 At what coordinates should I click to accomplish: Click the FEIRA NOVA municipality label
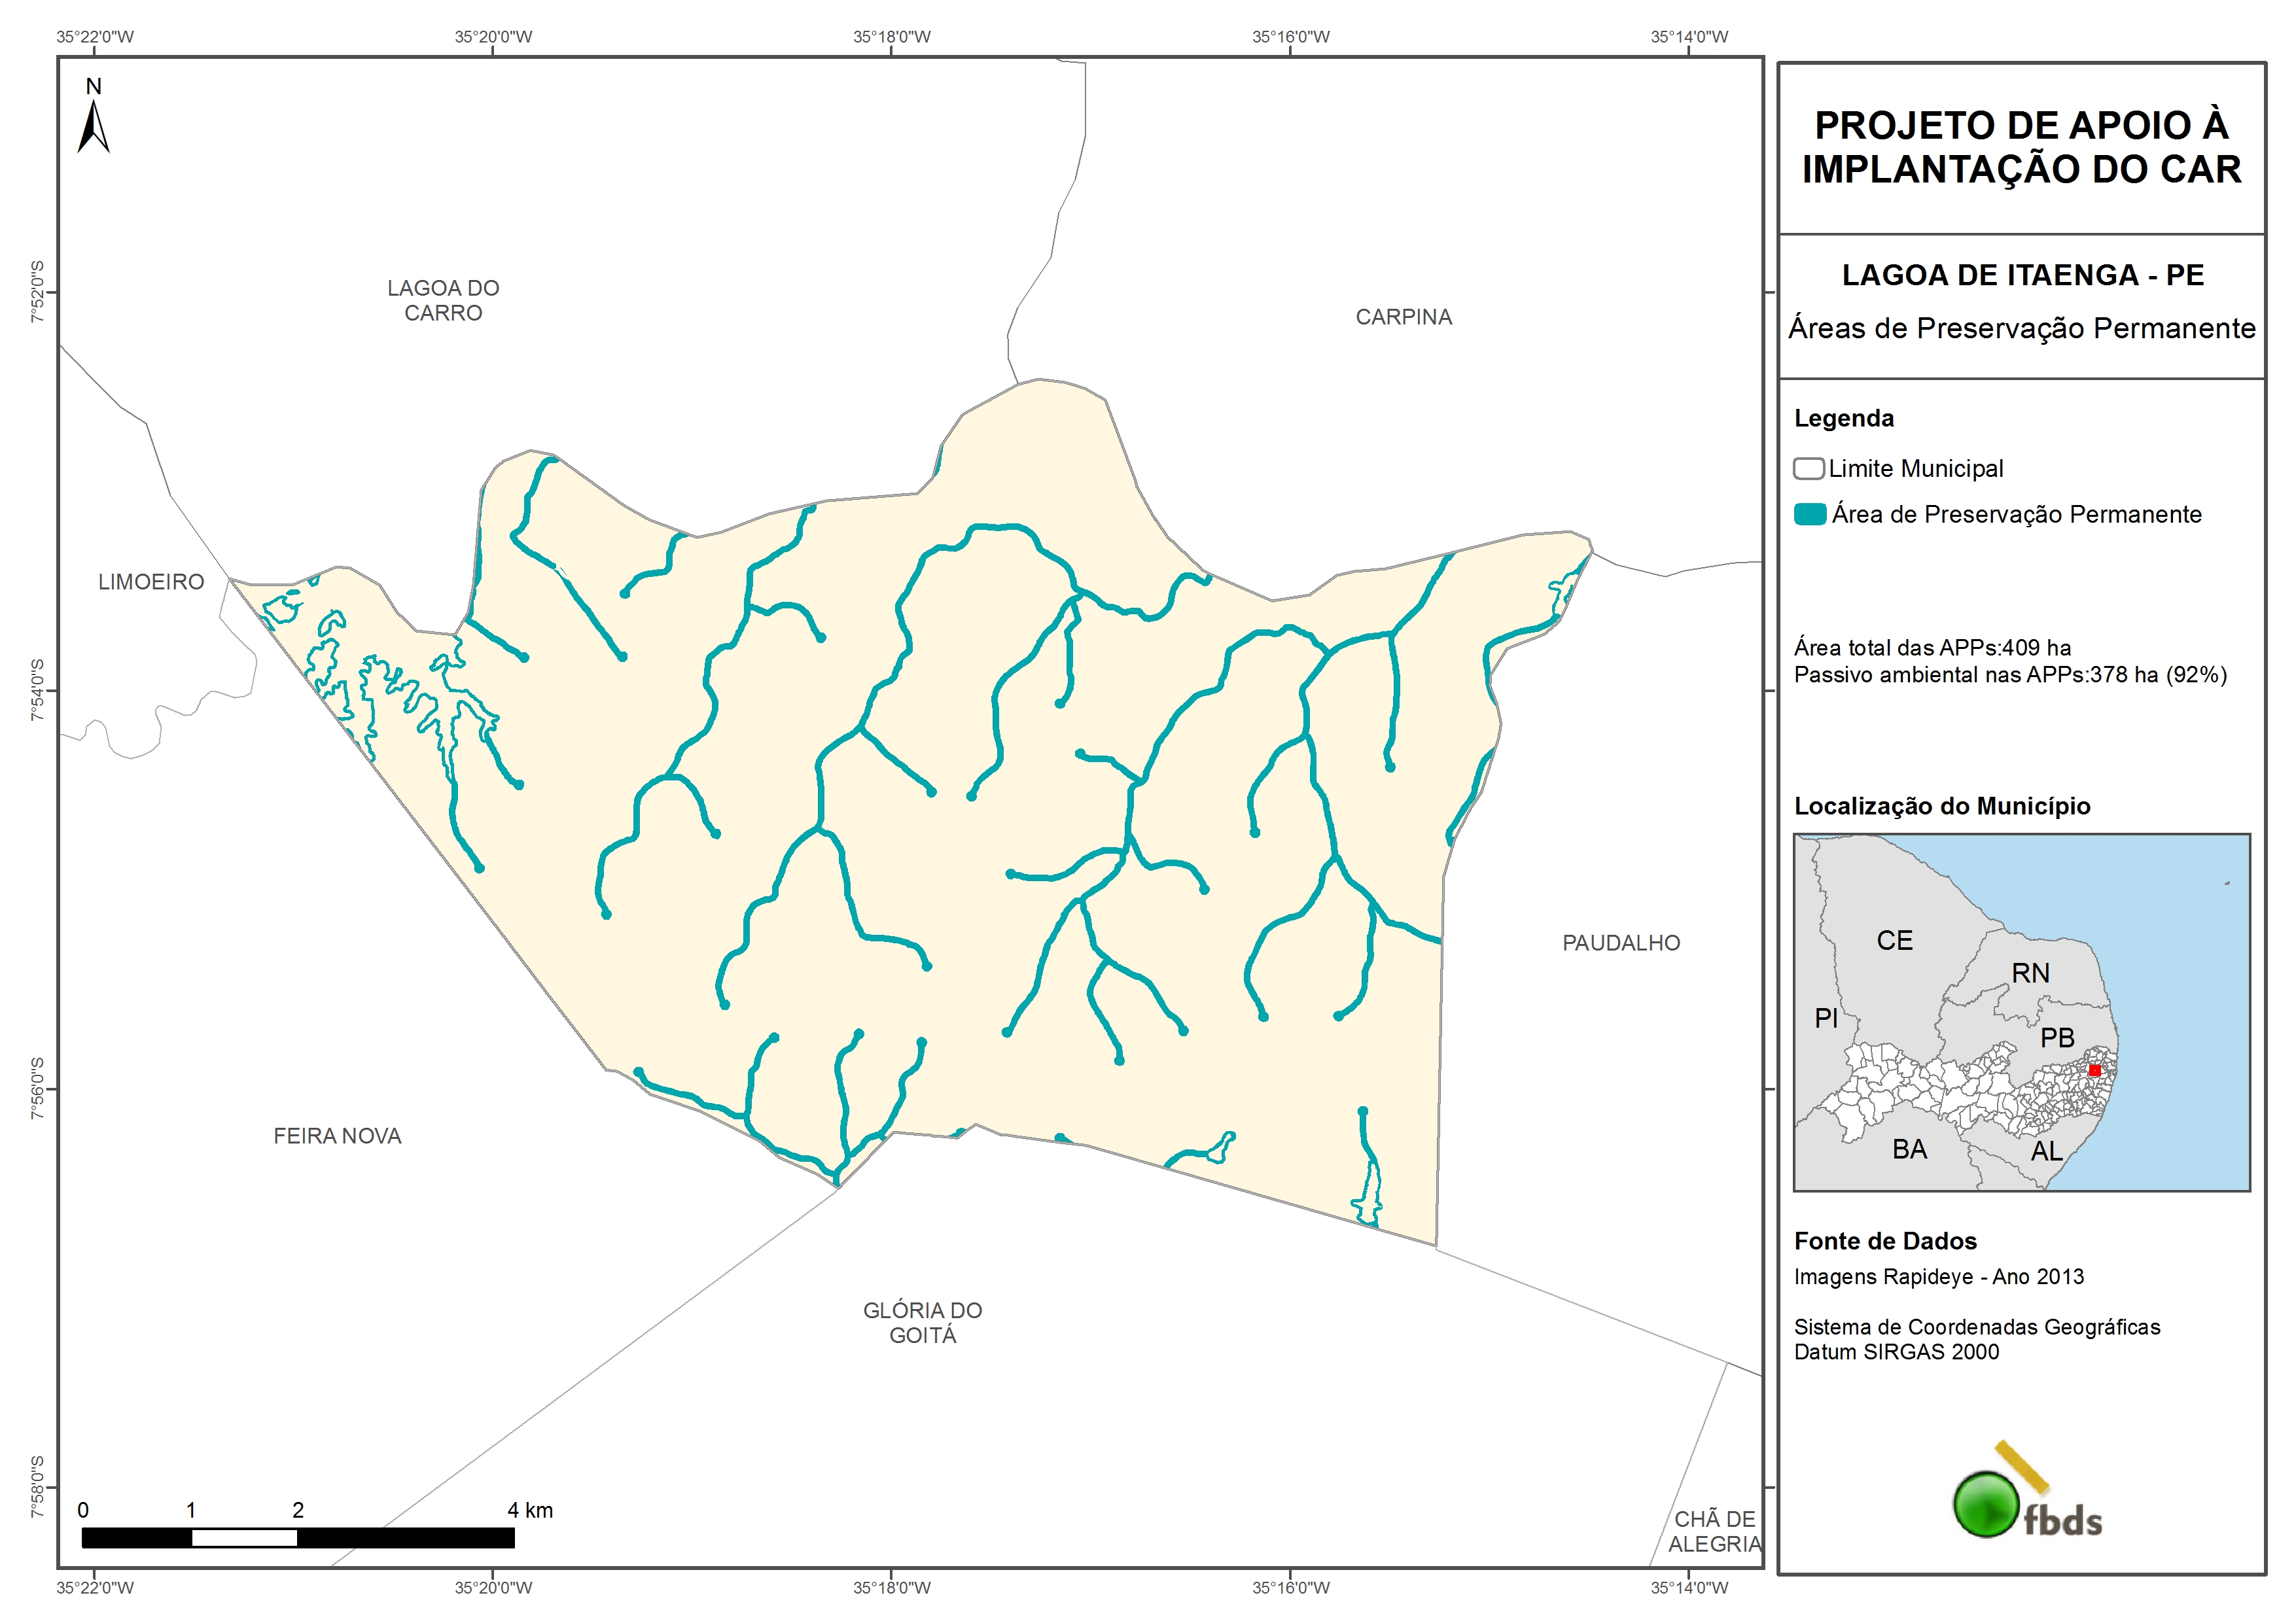pyautogui.click(x=337, y=1136)
